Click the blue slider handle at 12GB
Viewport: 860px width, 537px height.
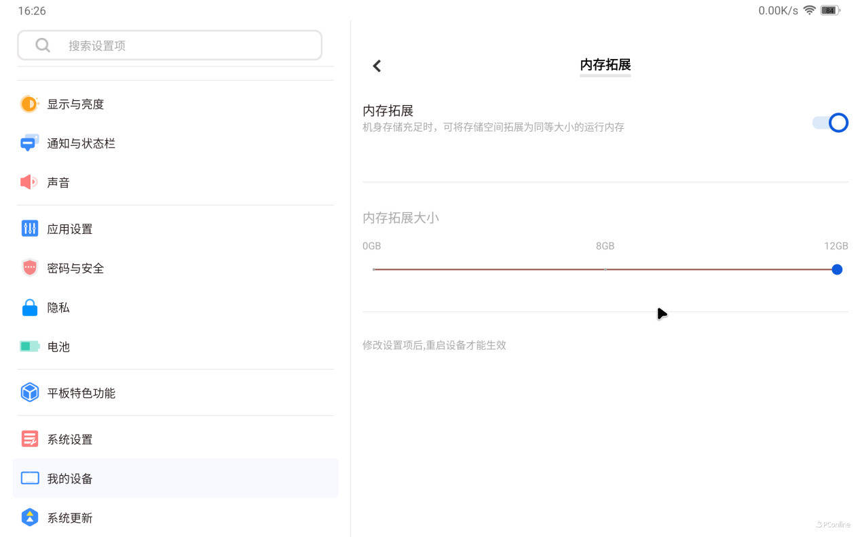837,269
